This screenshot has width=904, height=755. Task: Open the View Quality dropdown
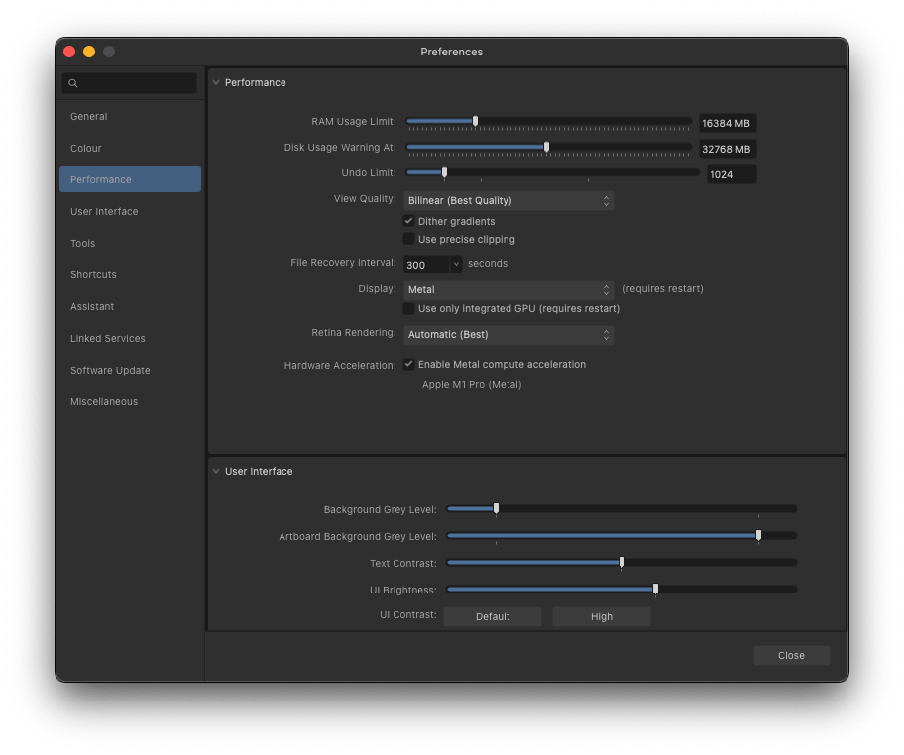click(x=508, y=200)
